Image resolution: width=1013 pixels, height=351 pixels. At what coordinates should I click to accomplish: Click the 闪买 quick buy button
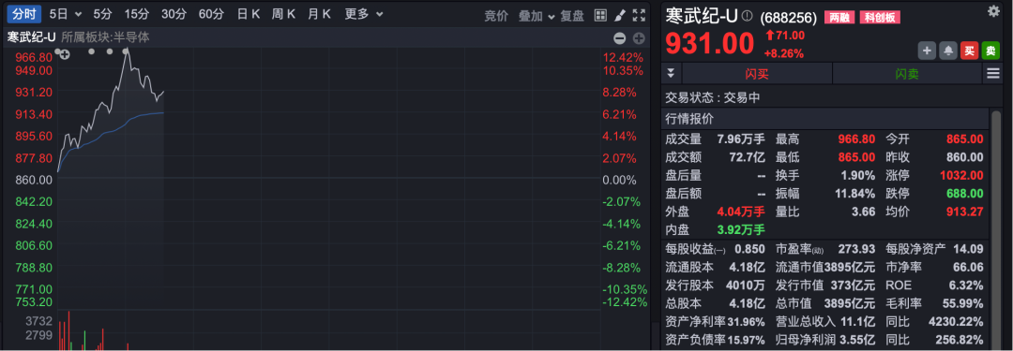[x=757, y=74]
